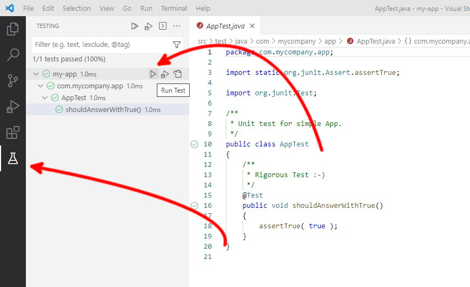Click Run Test button on my-app row
Viewport: 470px width, 287px height.
[x=153, y=74]
